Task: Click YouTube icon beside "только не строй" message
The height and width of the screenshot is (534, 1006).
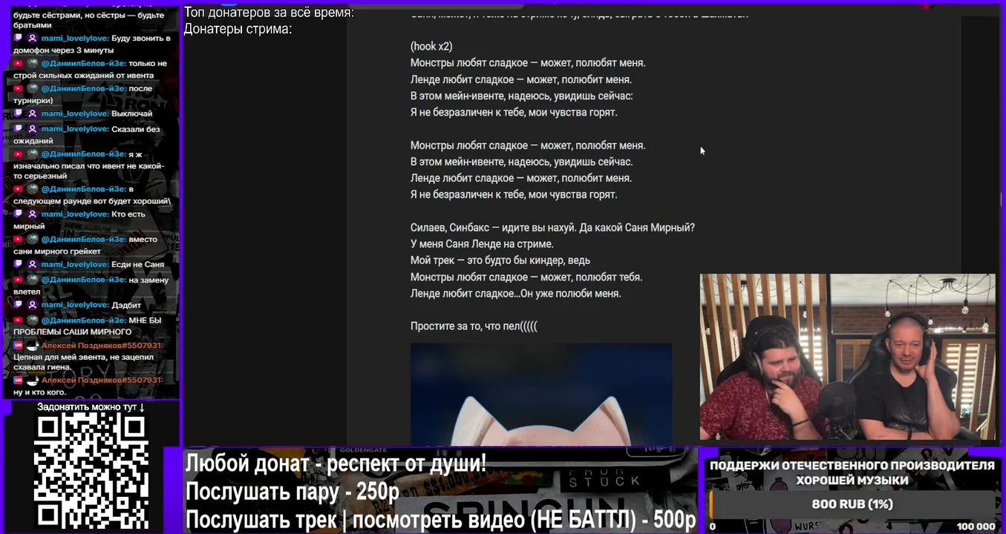Action: [18, 63]
